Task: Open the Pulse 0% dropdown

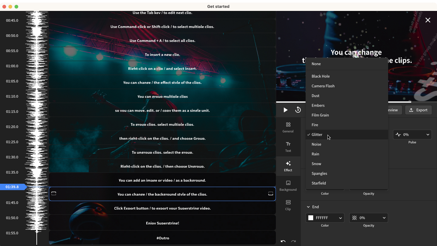Action: click(x=412, y=135)
